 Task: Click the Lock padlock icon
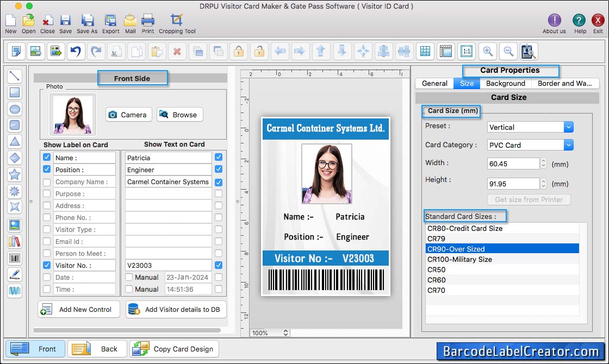point(239,51)
